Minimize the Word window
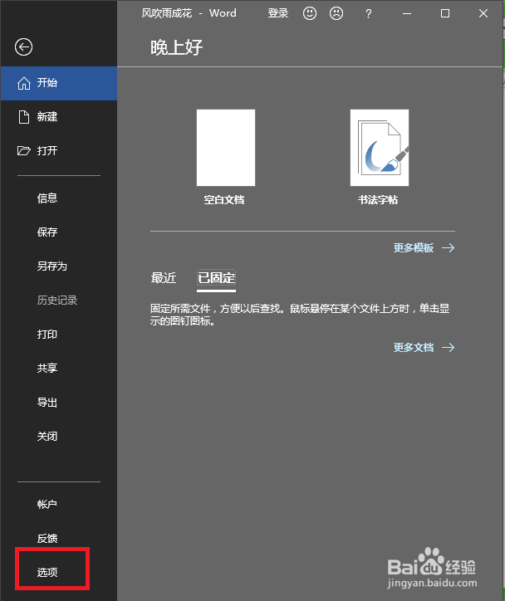The height and width of the screenshot is (601, 505). pos(407,14)
